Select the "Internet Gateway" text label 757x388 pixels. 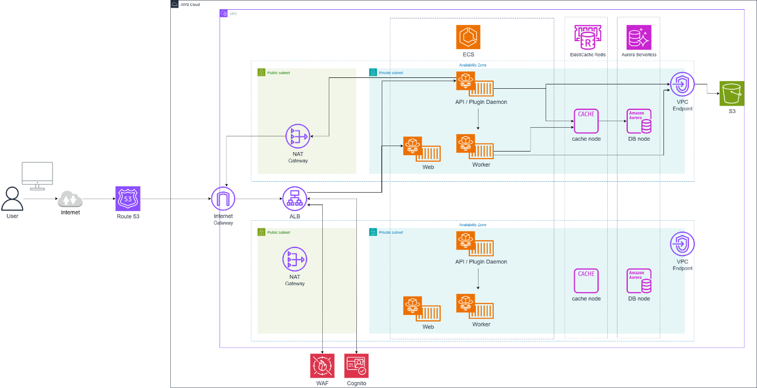(x=223, y=219)
